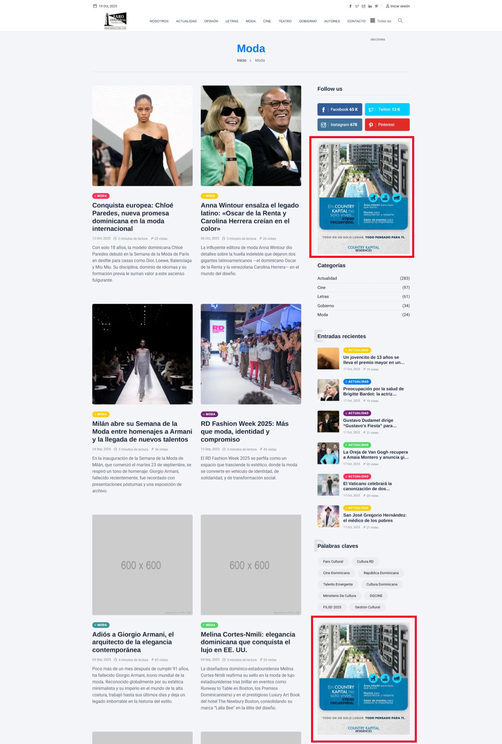Select the Cultura Dominicana keyword tag

[x=381, y=584]
